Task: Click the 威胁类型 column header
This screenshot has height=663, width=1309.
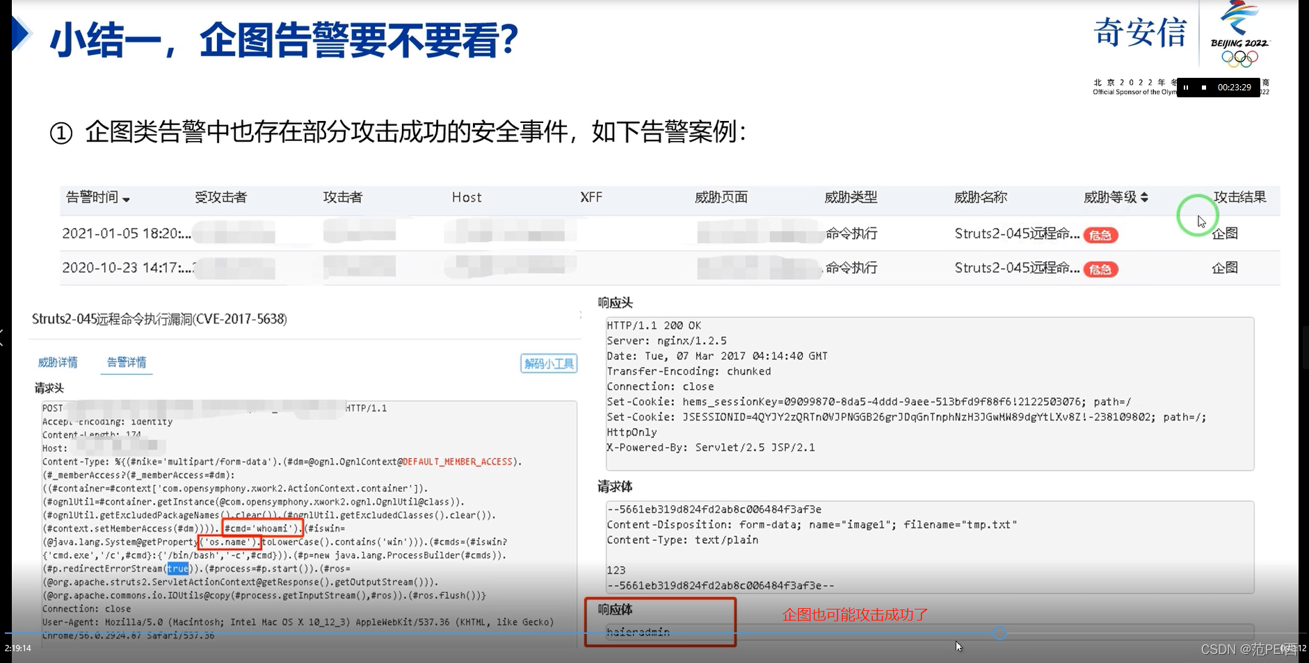Action: (x=851, y=197)
